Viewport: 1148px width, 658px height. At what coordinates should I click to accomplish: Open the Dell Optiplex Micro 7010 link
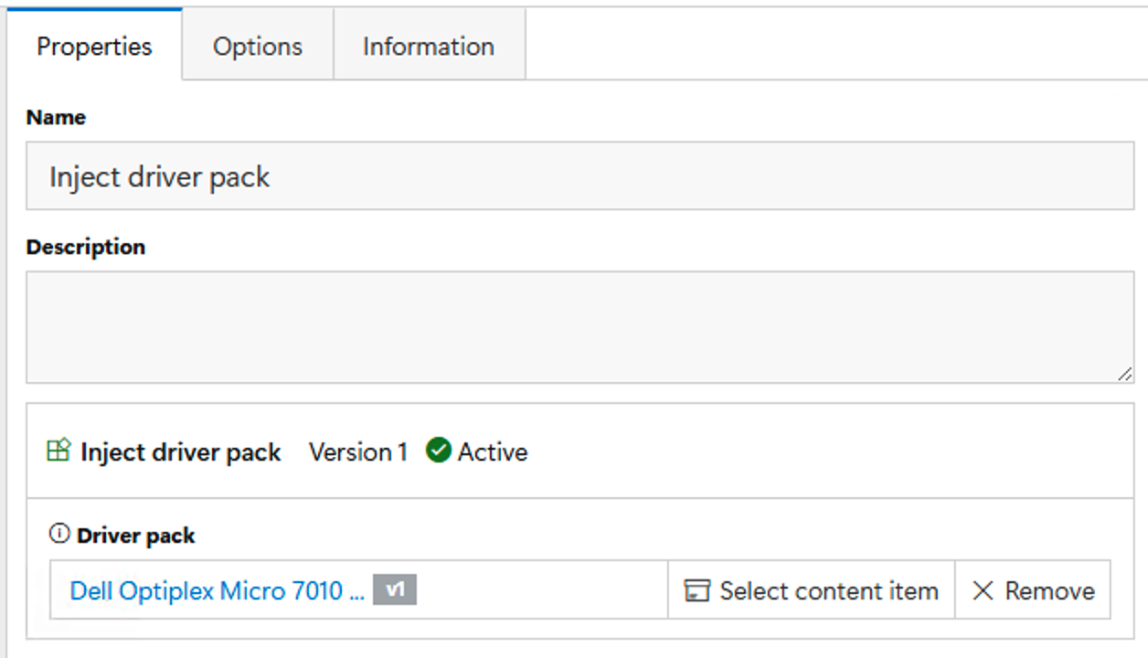[x=218, y=591]
